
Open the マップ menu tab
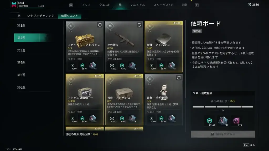[x=86, y=5]
